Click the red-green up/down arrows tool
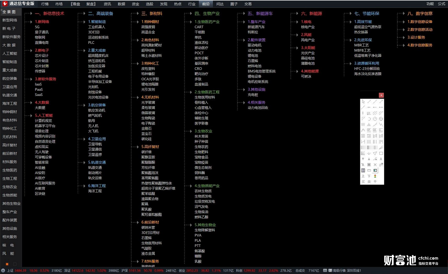This screenshot has height=274, width=448. pyautogui.click(x=375, y=176)
